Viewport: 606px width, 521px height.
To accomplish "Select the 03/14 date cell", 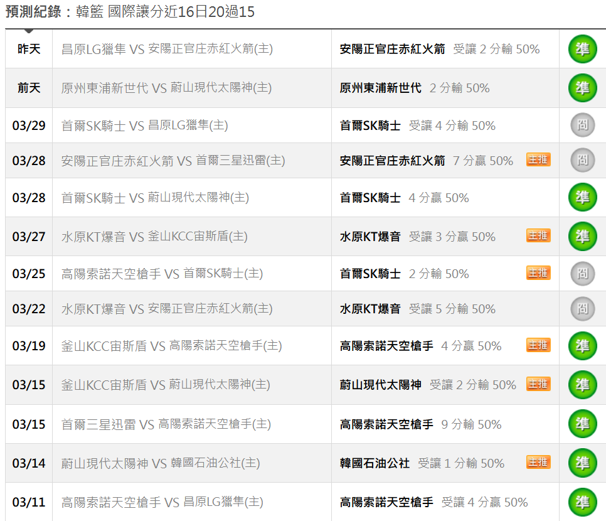I will (x=29, y=463).
